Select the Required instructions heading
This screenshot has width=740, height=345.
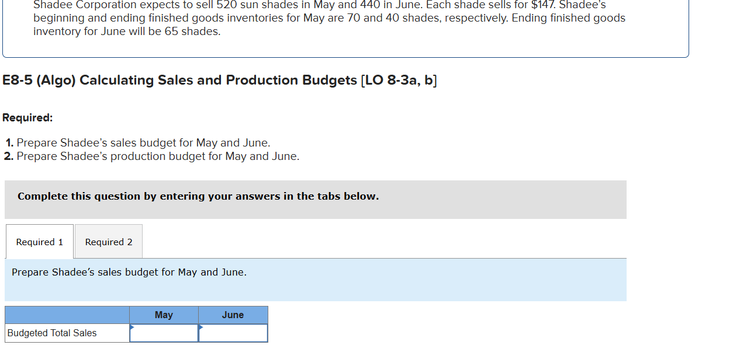27,117
